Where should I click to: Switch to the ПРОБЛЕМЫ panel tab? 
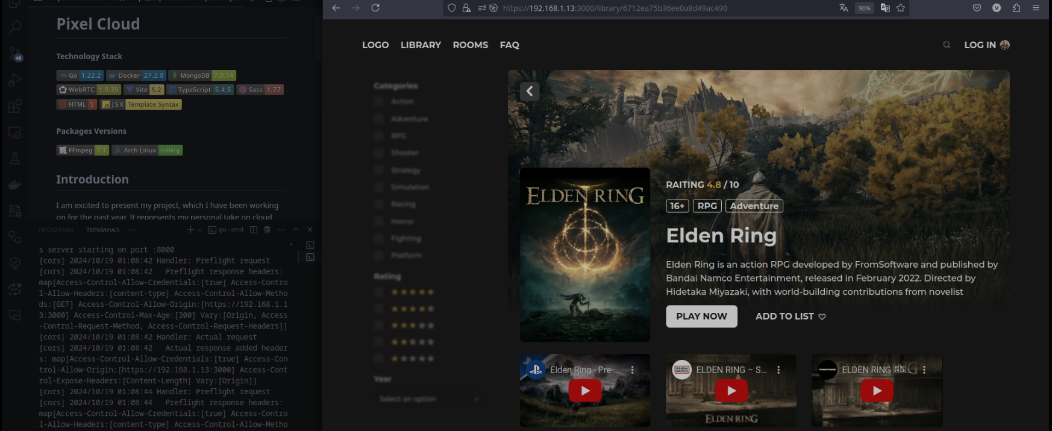[56, 230]
